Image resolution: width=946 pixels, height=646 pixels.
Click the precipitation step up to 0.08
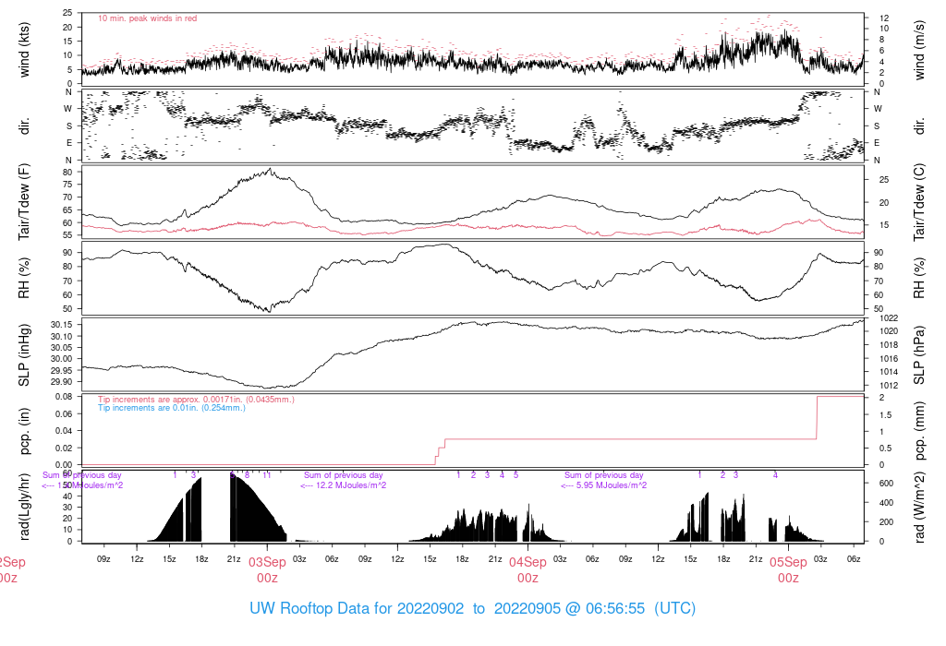pyautogui.click(x=817, y=418)
